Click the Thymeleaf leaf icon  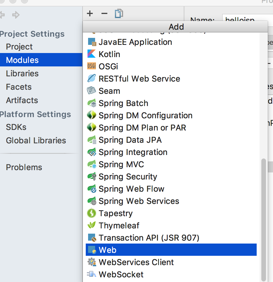pos(92,225)
